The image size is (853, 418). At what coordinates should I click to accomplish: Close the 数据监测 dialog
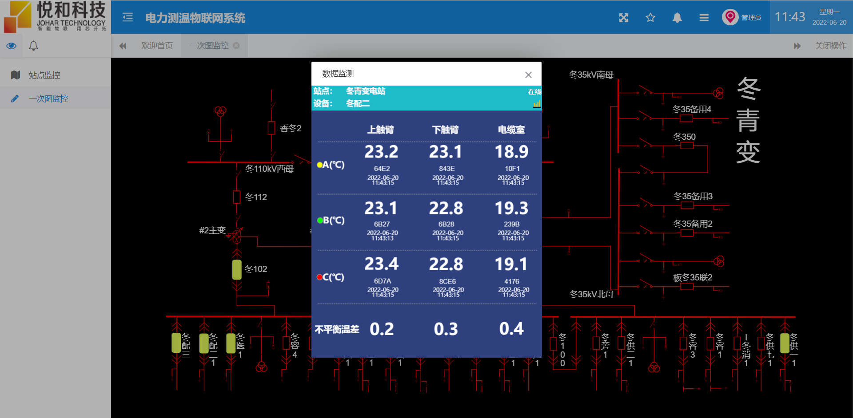click(x=528, y=75)
